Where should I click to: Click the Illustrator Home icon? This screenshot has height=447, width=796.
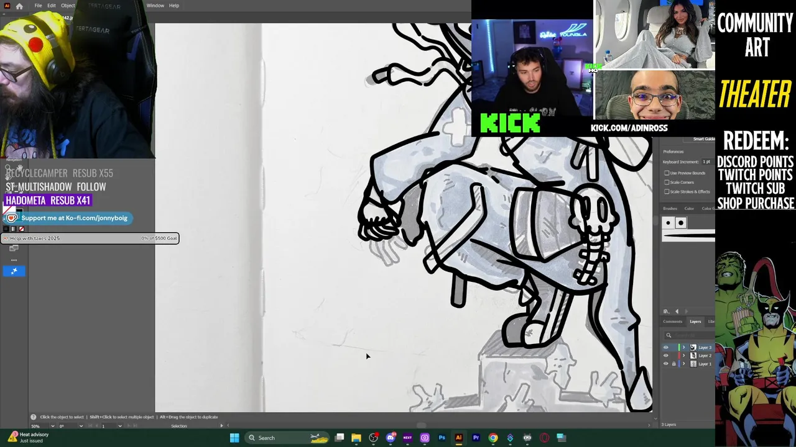click(19, 6)
